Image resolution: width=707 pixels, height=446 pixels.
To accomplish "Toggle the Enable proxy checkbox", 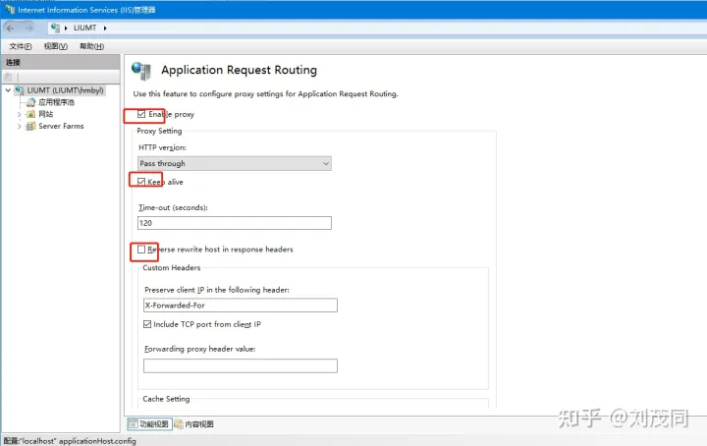I will pyautogui.click(x=141, y=114).
